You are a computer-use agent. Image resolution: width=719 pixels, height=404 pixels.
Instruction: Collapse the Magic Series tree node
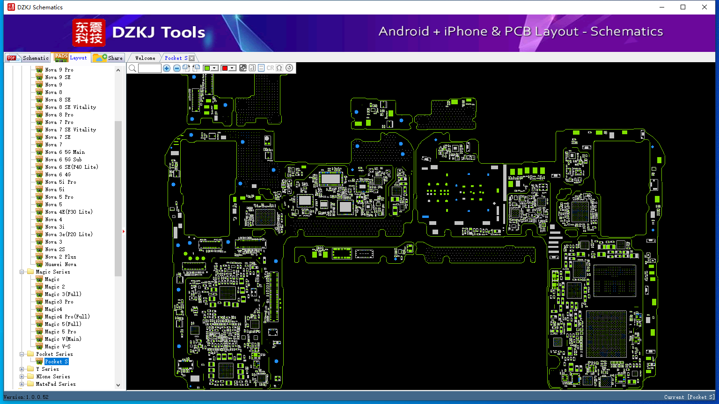22,272
